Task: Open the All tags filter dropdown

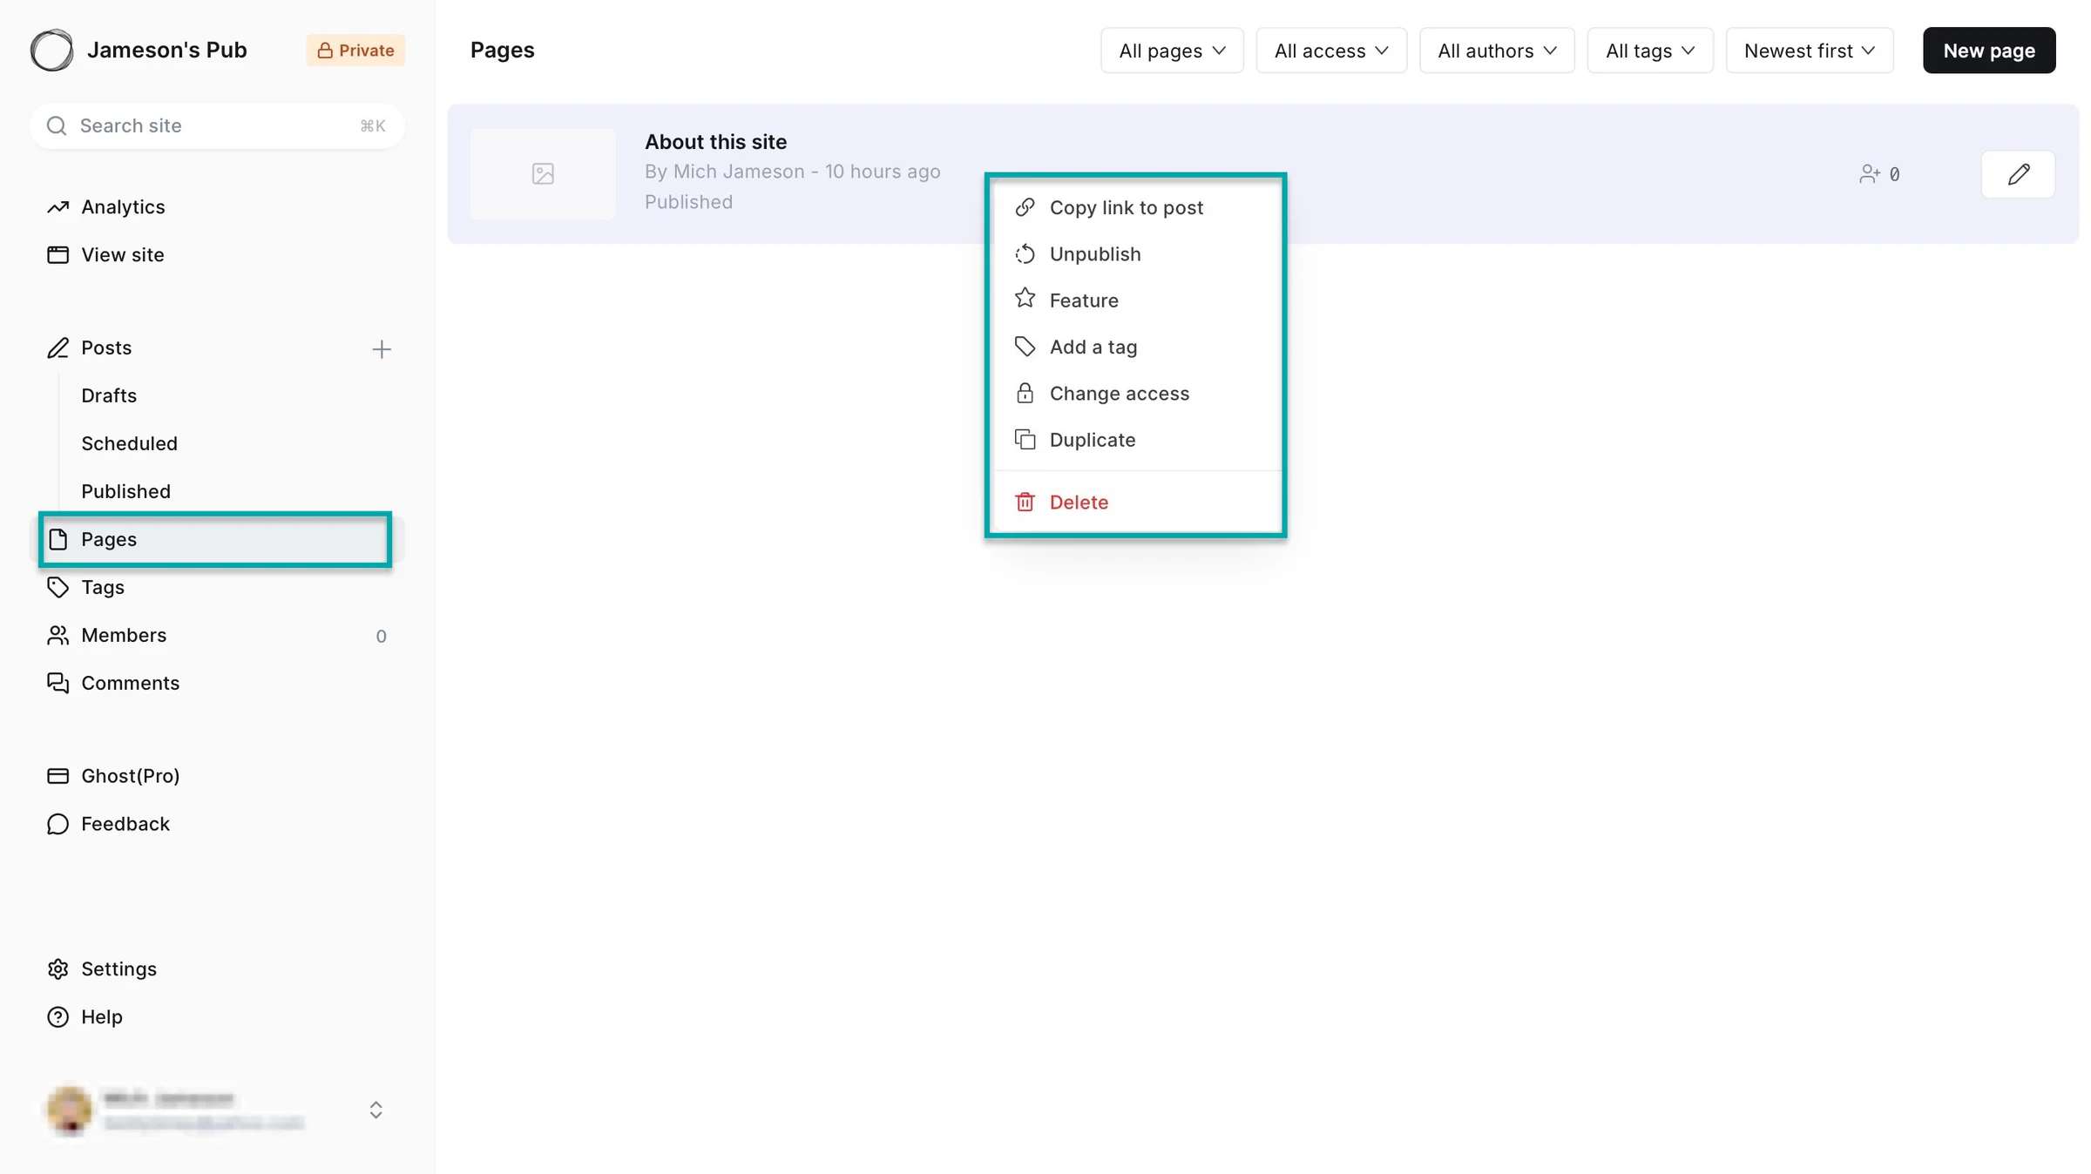Action: [x=1650, y=51]
